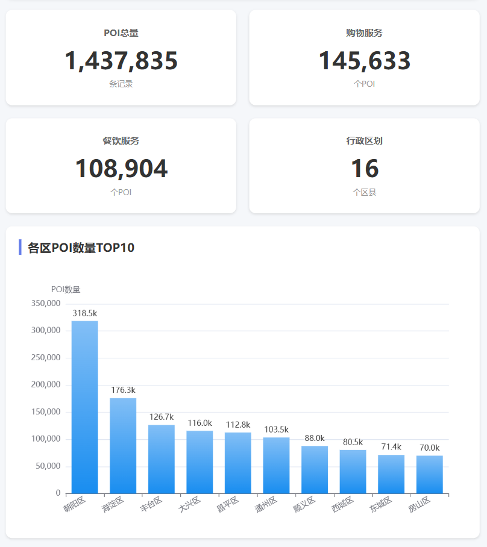
Task: Click the 丰台区 x-axis label
Action: click(x=151, y=504)
